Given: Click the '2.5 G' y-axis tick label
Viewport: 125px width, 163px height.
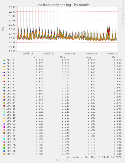Looking at the screenshot, I should pos(12,29).
